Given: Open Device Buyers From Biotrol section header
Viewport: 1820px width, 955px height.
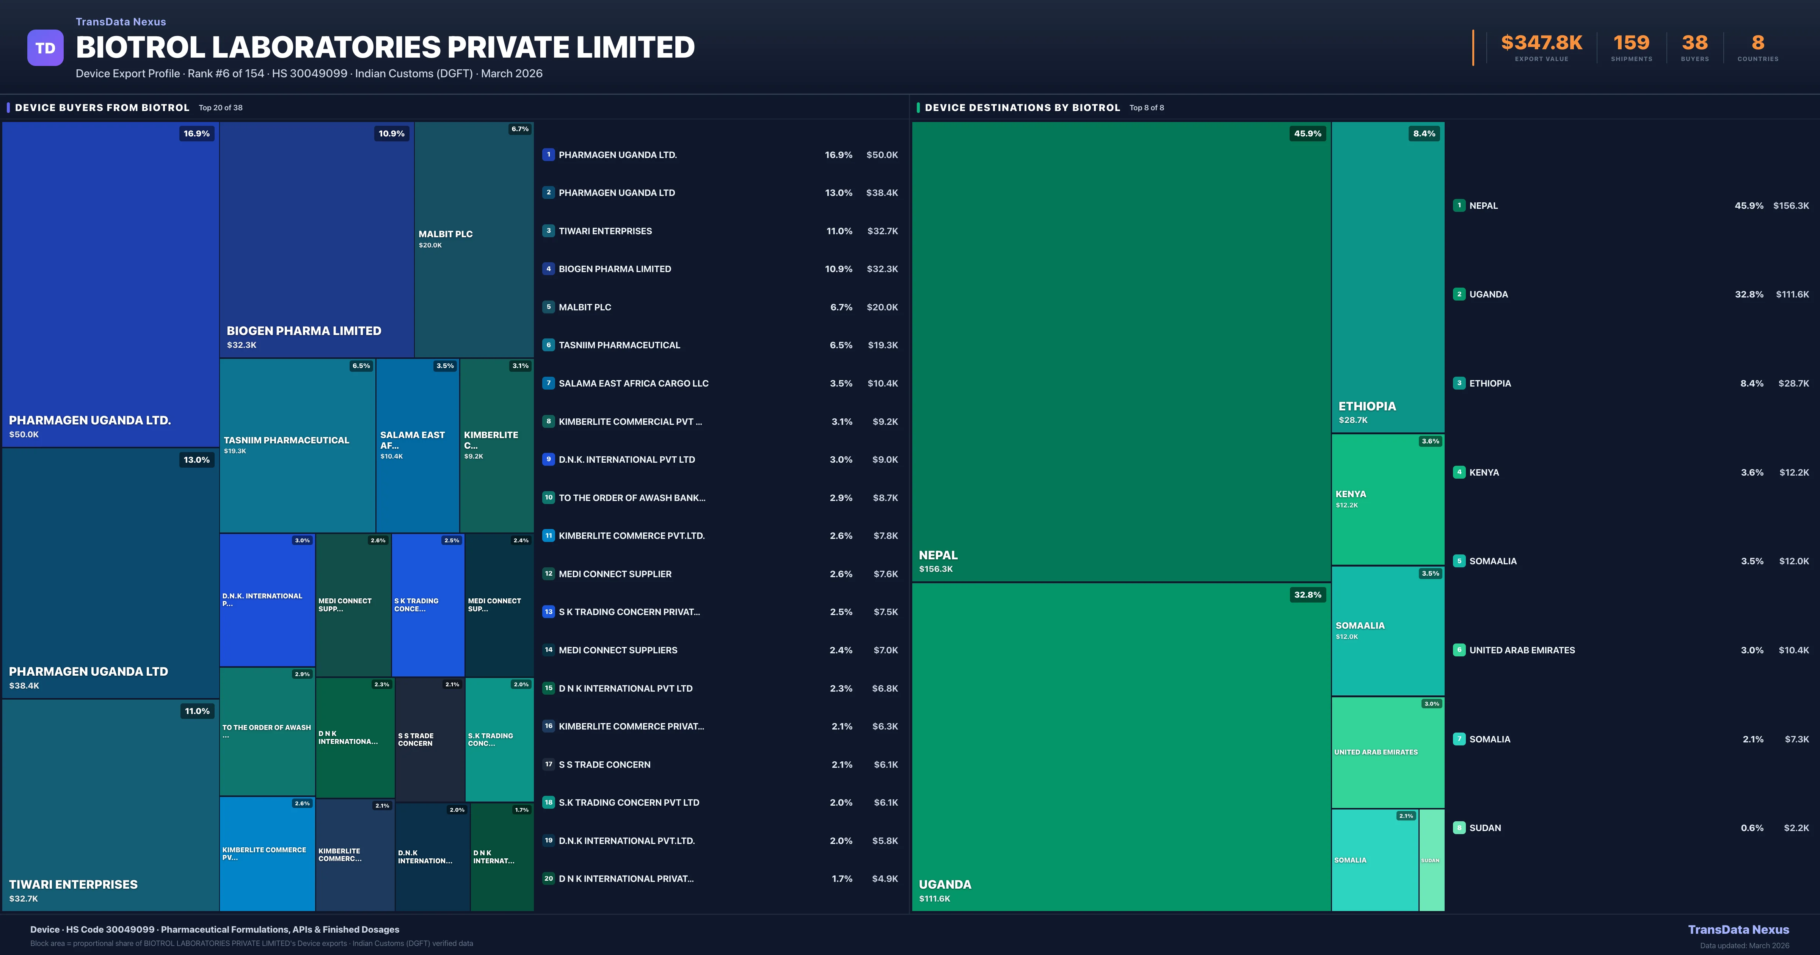Looking at the screenshot, I should tap(102, 107).
